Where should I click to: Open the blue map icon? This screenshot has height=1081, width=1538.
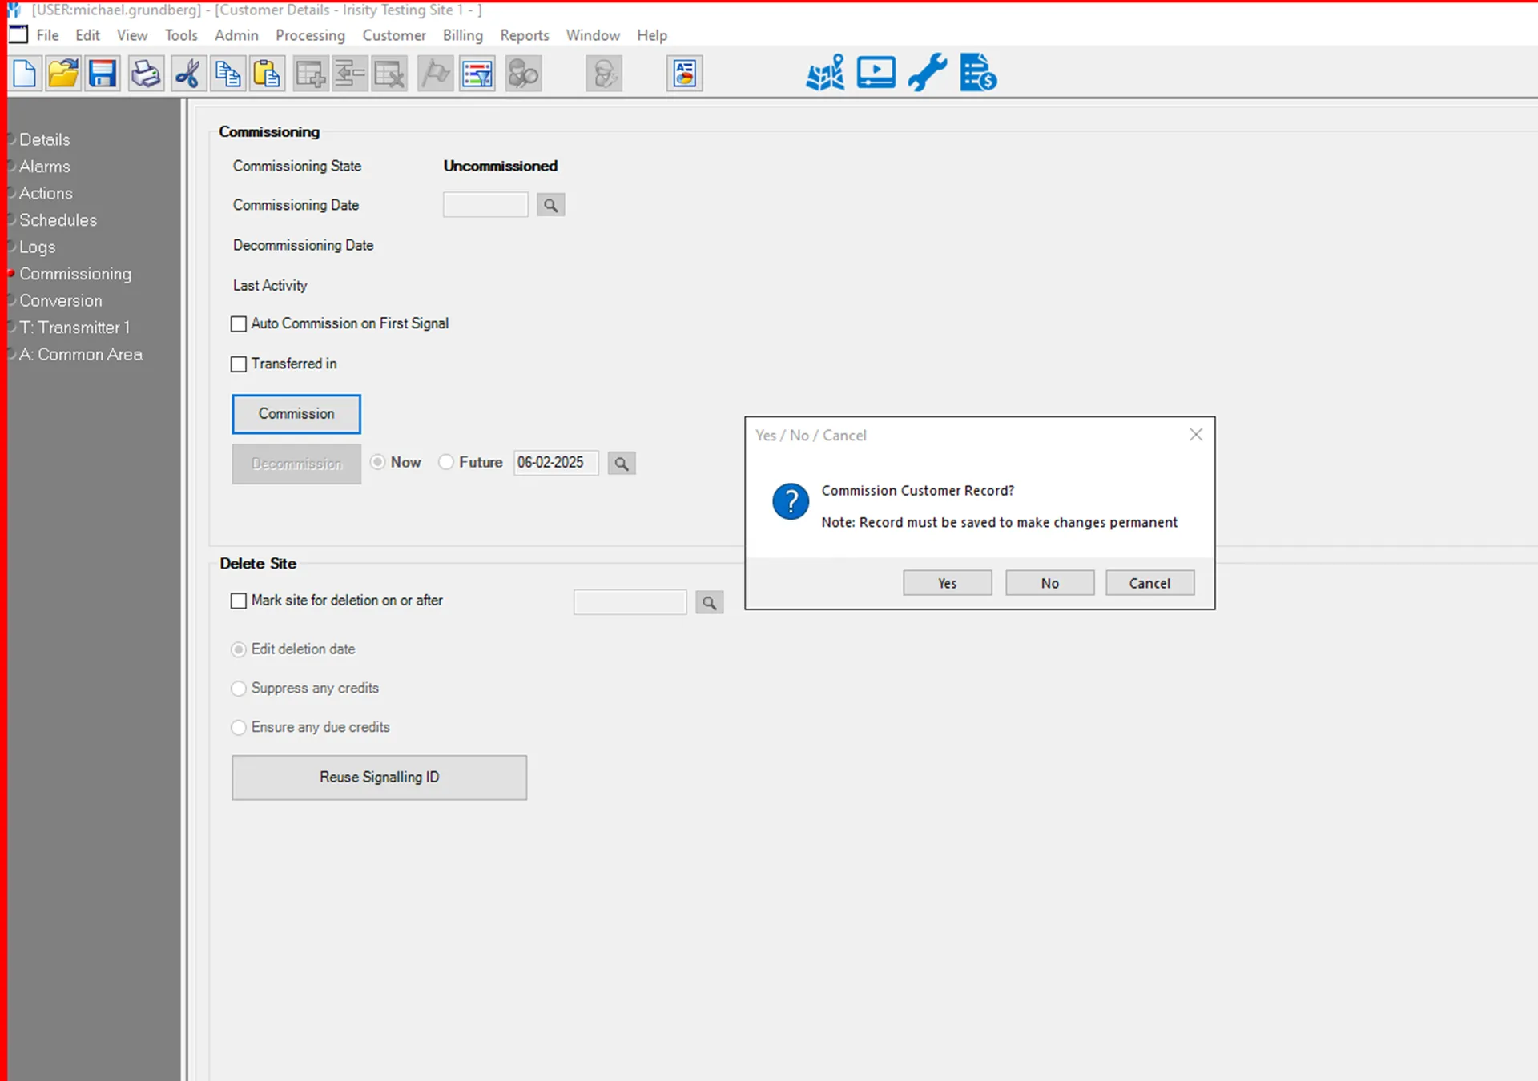click(825, 73)
